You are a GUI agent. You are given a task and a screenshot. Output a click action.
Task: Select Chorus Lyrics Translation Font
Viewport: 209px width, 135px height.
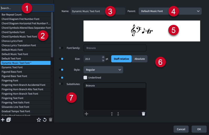tap(25, 45)
